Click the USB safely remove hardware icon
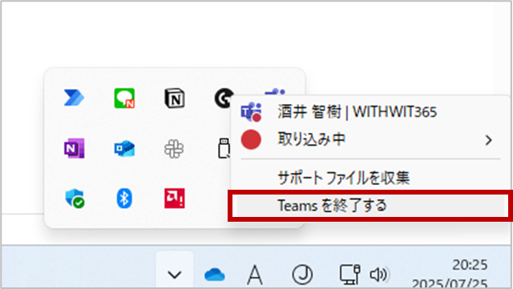Image resolution: width=513 pixels, height=289 pixels. [x=224, y=148]
